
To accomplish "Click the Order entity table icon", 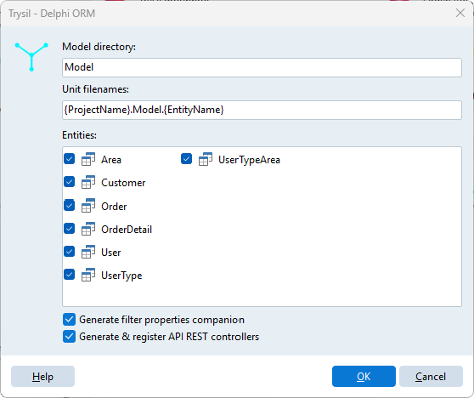I will pyautogui.click(x=88, y=206).
